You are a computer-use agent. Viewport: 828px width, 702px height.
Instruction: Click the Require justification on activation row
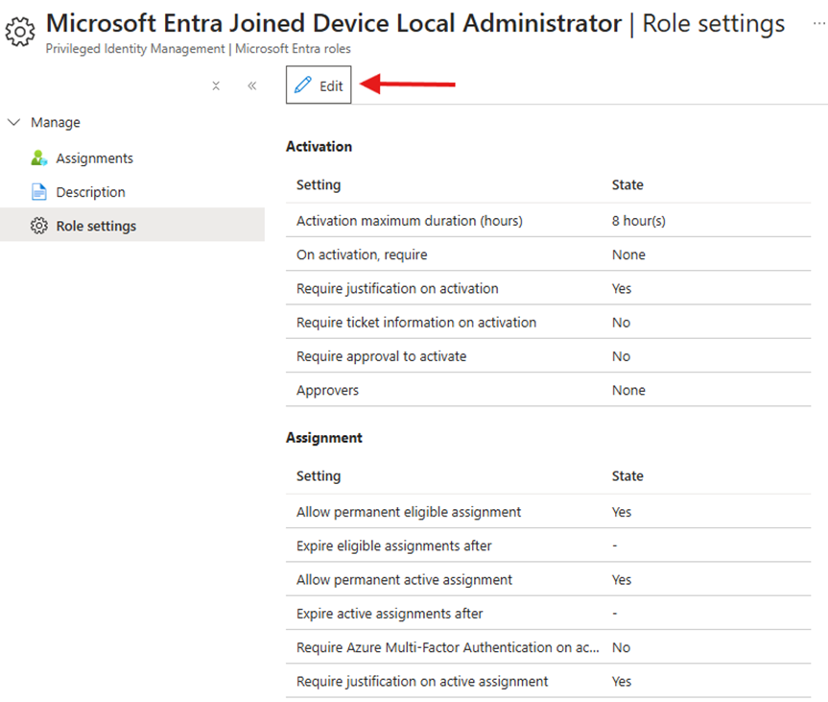(397, 288)
